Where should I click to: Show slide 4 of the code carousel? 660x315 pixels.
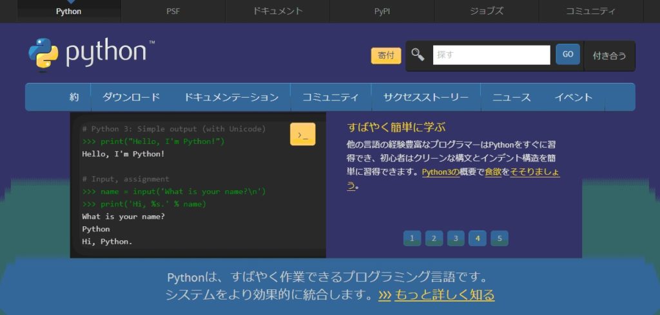[x=478, y=239]
